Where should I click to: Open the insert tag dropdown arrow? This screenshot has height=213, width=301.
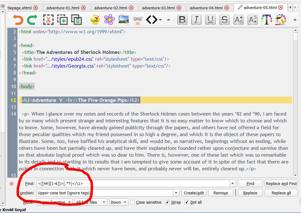[160, 20]
